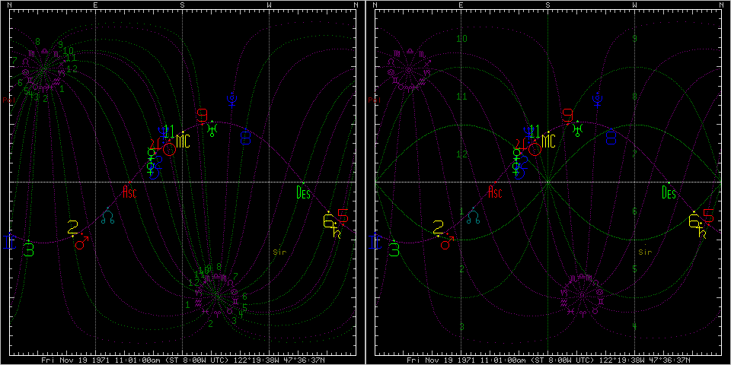The image size is (731, 365).
Task: Click small green house number 10 in right chart
Action: (461, 39)
